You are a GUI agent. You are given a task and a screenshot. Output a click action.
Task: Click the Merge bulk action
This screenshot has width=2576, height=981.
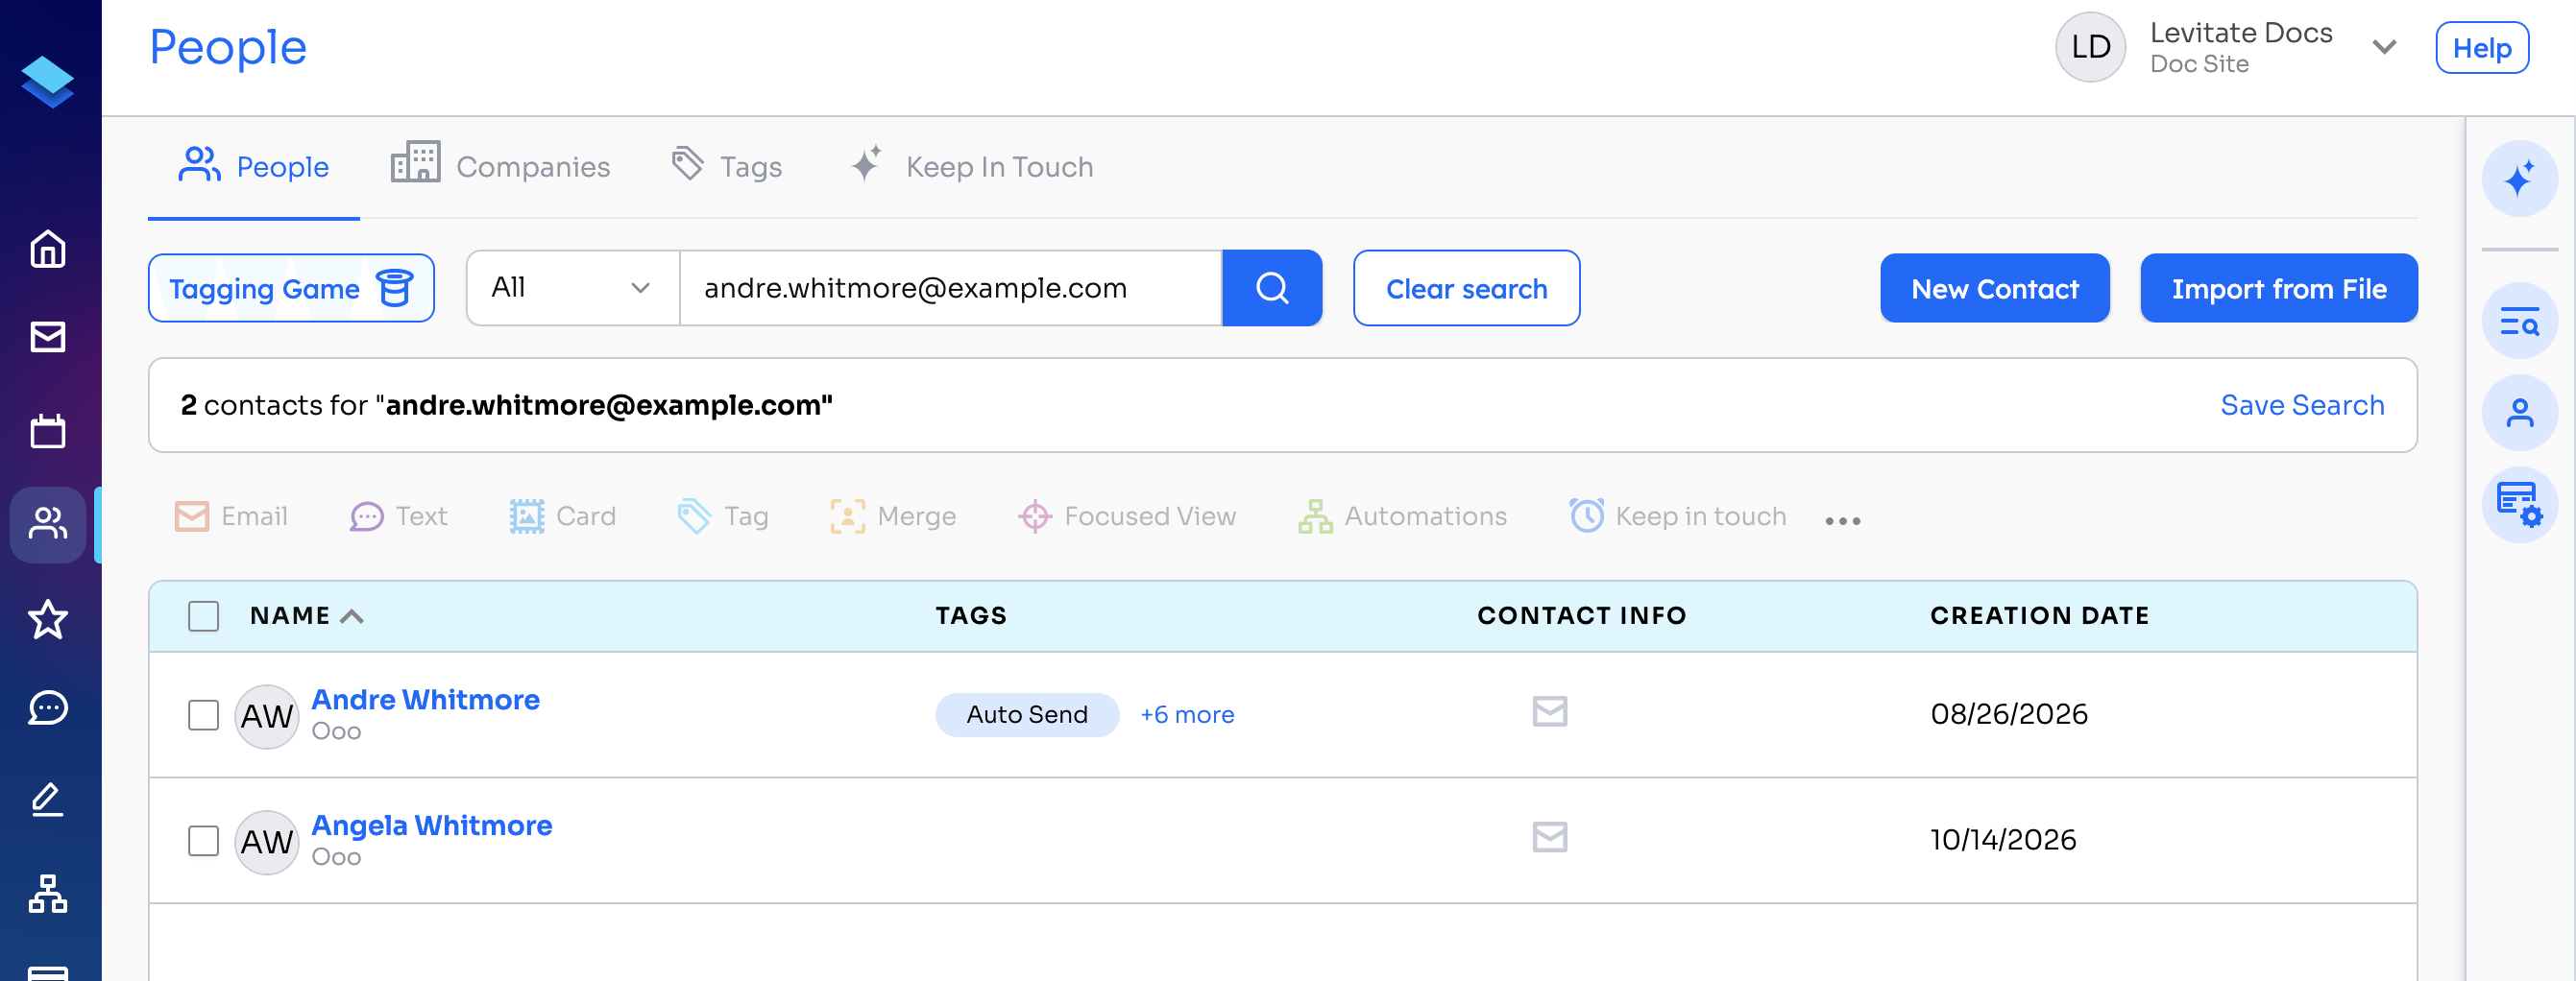893,516
